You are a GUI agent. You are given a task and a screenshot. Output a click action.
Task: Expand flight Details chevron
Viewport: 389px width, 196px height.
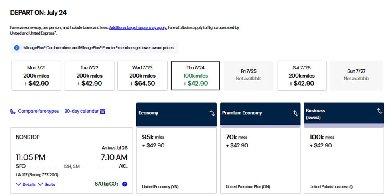[x=18, y=184]
